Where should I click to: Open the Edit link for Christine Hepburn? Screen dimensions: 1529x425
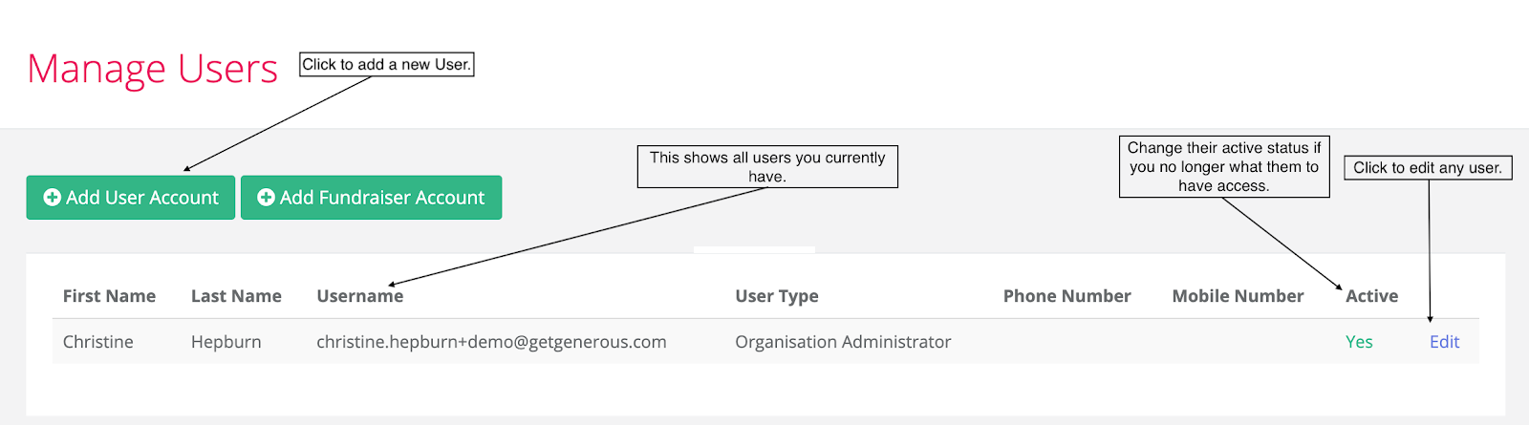(1444, 342)
